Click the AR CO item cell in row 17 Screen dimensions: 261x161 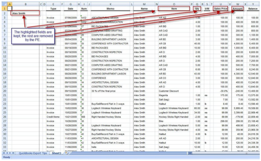(x=174, y=78)
